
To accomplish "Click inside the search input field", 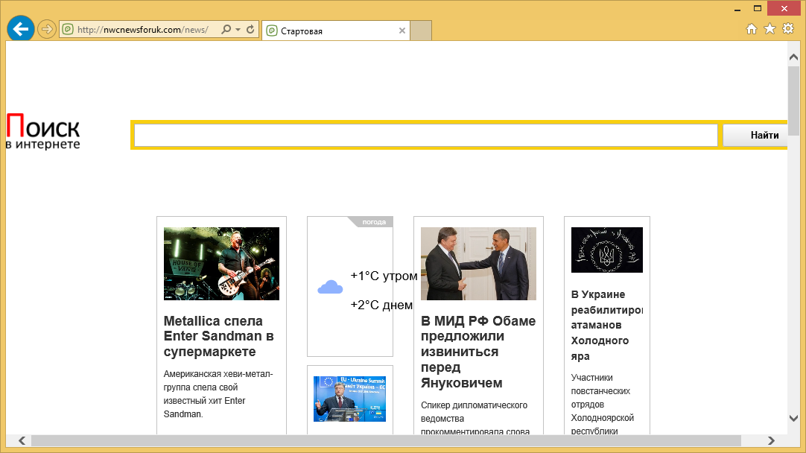I will (425, 135).
